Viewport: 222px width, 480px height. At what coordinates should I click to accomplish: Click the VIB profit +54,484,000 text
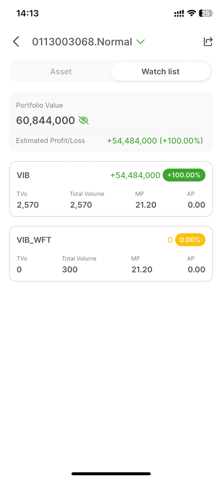pyautogui.click(x=135, y=175)
